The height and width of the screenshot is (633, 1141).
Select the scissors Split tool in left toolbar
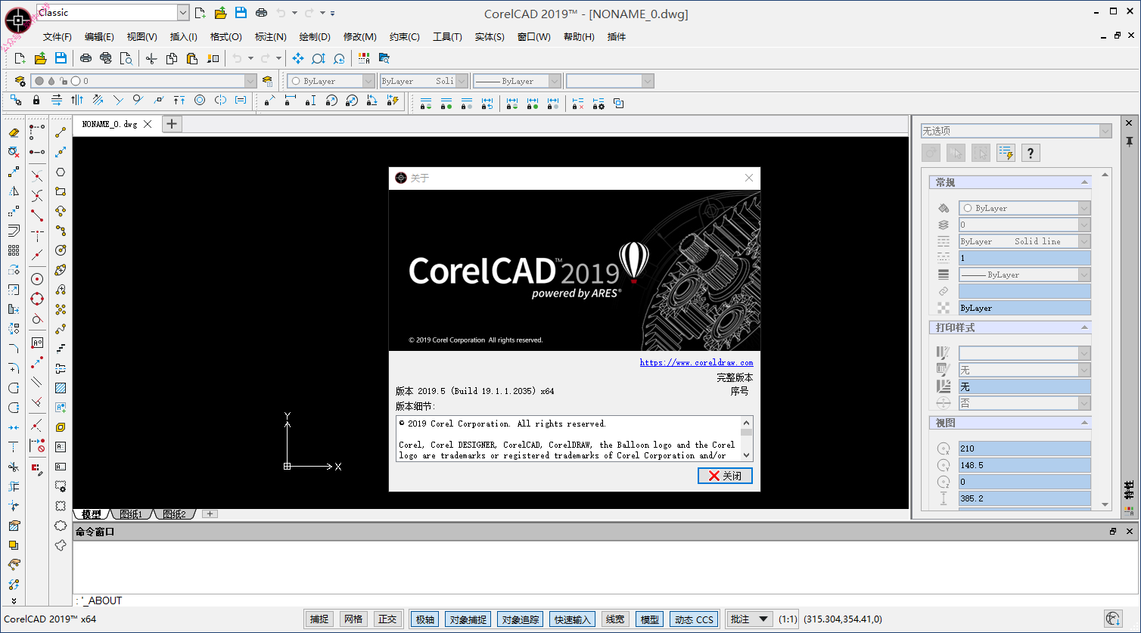(x=14, y=467)
